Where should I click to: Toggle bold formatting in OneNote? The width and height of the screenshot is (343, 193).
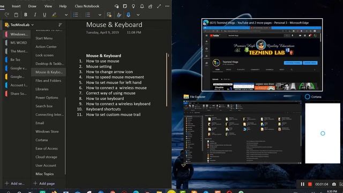coord(26,14)
